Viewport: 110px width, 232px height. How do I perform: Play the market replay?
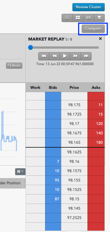[x=65, y=56]
